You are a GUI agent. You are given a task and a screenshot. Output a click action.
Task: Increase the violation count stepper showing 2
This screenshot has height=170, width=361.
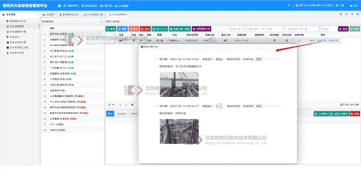(x=319, y=28)
